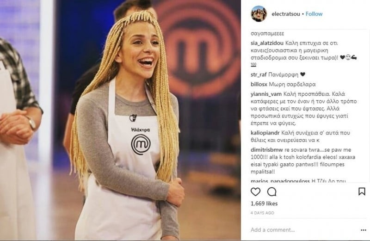Open yiannis_vam commenter profile
The height and width of the screenshot is (241, 370).
coord(266,94)
